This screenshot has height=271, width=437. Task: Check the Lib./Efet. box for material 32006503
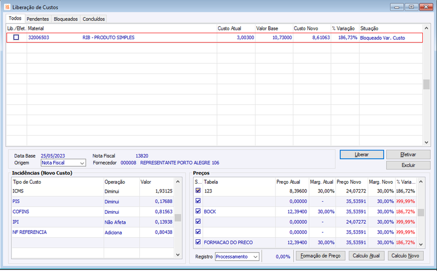pos(16,37)
